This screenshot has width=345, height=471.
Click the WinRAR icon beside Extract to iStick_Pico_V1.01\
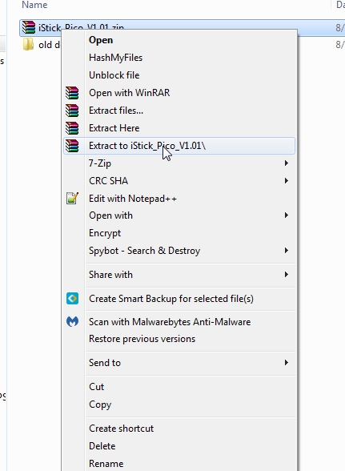[x=72, y=146]
